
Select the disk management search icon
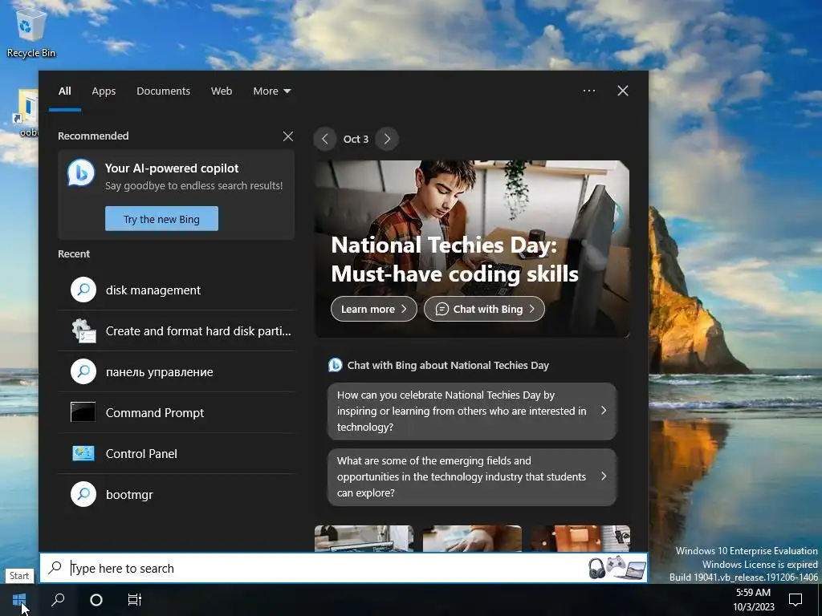tap(83, 290)
